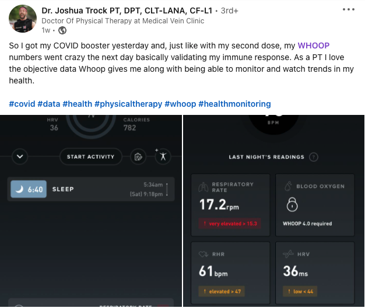This screenshot has height=308, width=365.
Task: Click the add activity person icon
Action: (163, 156)
